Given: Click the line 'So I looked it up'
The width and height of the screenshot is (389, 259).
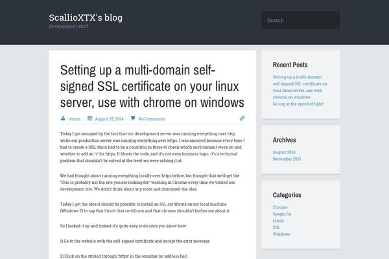Looking at the screenshot, I should click(123, 226).
